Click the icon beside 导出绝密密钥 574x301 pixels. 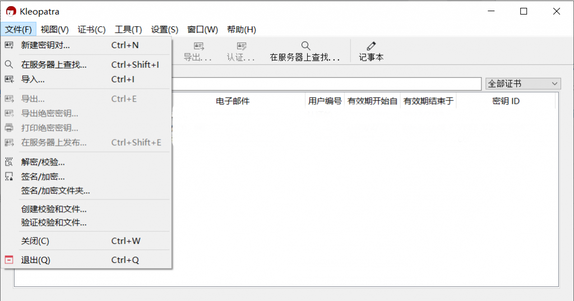point(9,114)
